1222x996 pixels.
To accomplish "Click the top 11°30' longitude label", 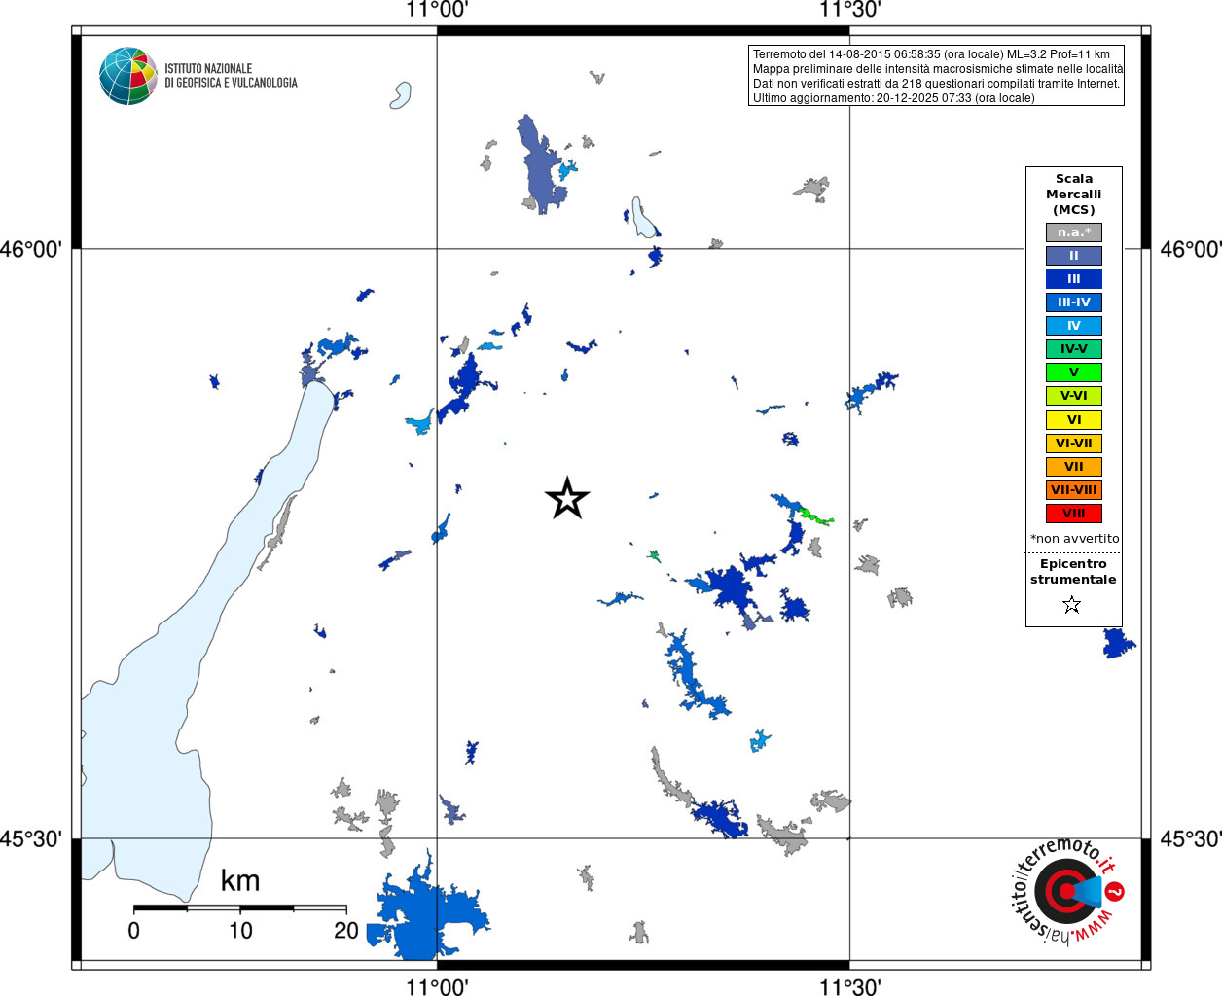I will tap(849, 11).
